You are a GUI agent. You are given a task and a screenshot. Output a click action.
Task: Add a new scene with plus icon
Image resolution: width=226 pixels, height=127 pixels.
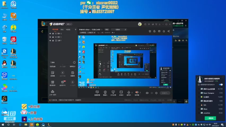75,30
